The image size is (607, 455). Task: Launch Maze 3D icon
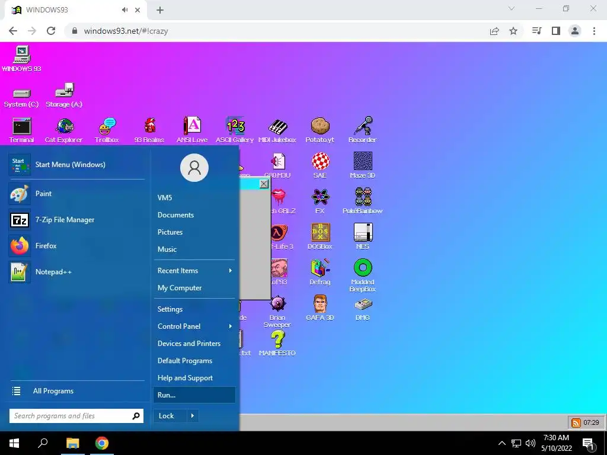coord(363,166)
